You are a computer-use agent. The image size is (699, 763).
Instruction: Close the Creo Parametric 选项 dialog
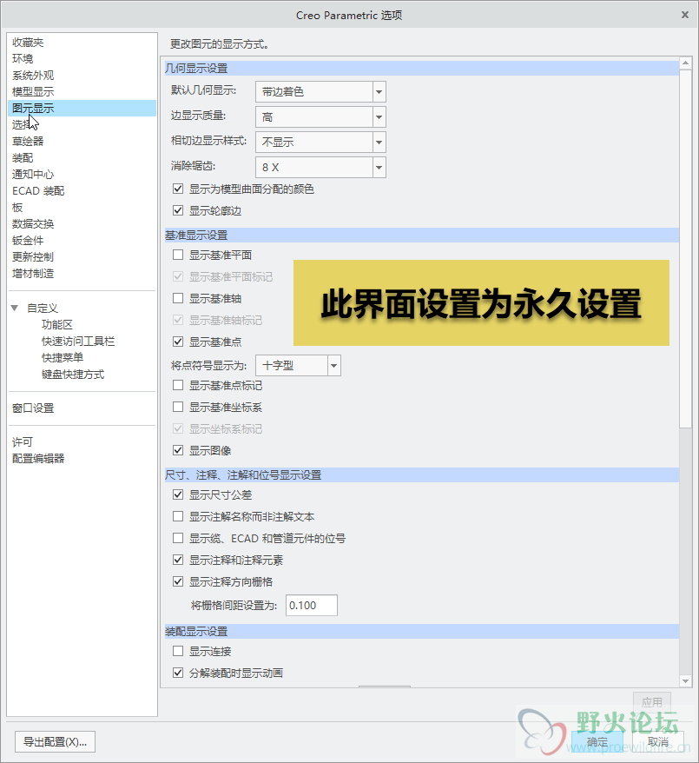(685, 15)
